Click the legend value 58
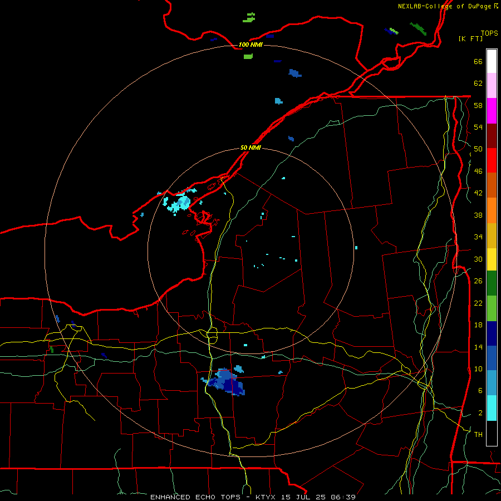501x501 pixels. 478,105
